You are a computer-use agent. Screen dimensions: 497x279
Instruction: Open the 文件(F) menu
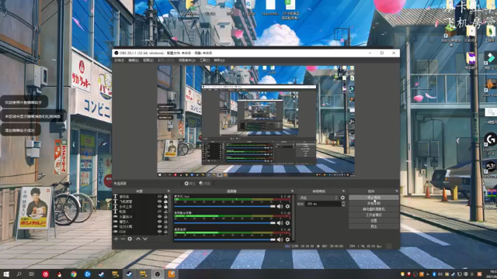pyautogui.click(x=119, y=60)
